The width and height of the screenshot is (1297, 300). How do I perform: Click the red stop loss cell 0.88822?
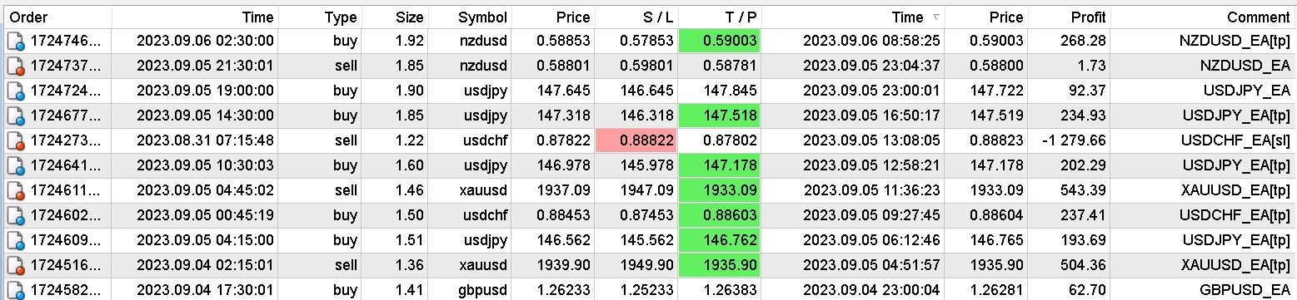(637, 140)
